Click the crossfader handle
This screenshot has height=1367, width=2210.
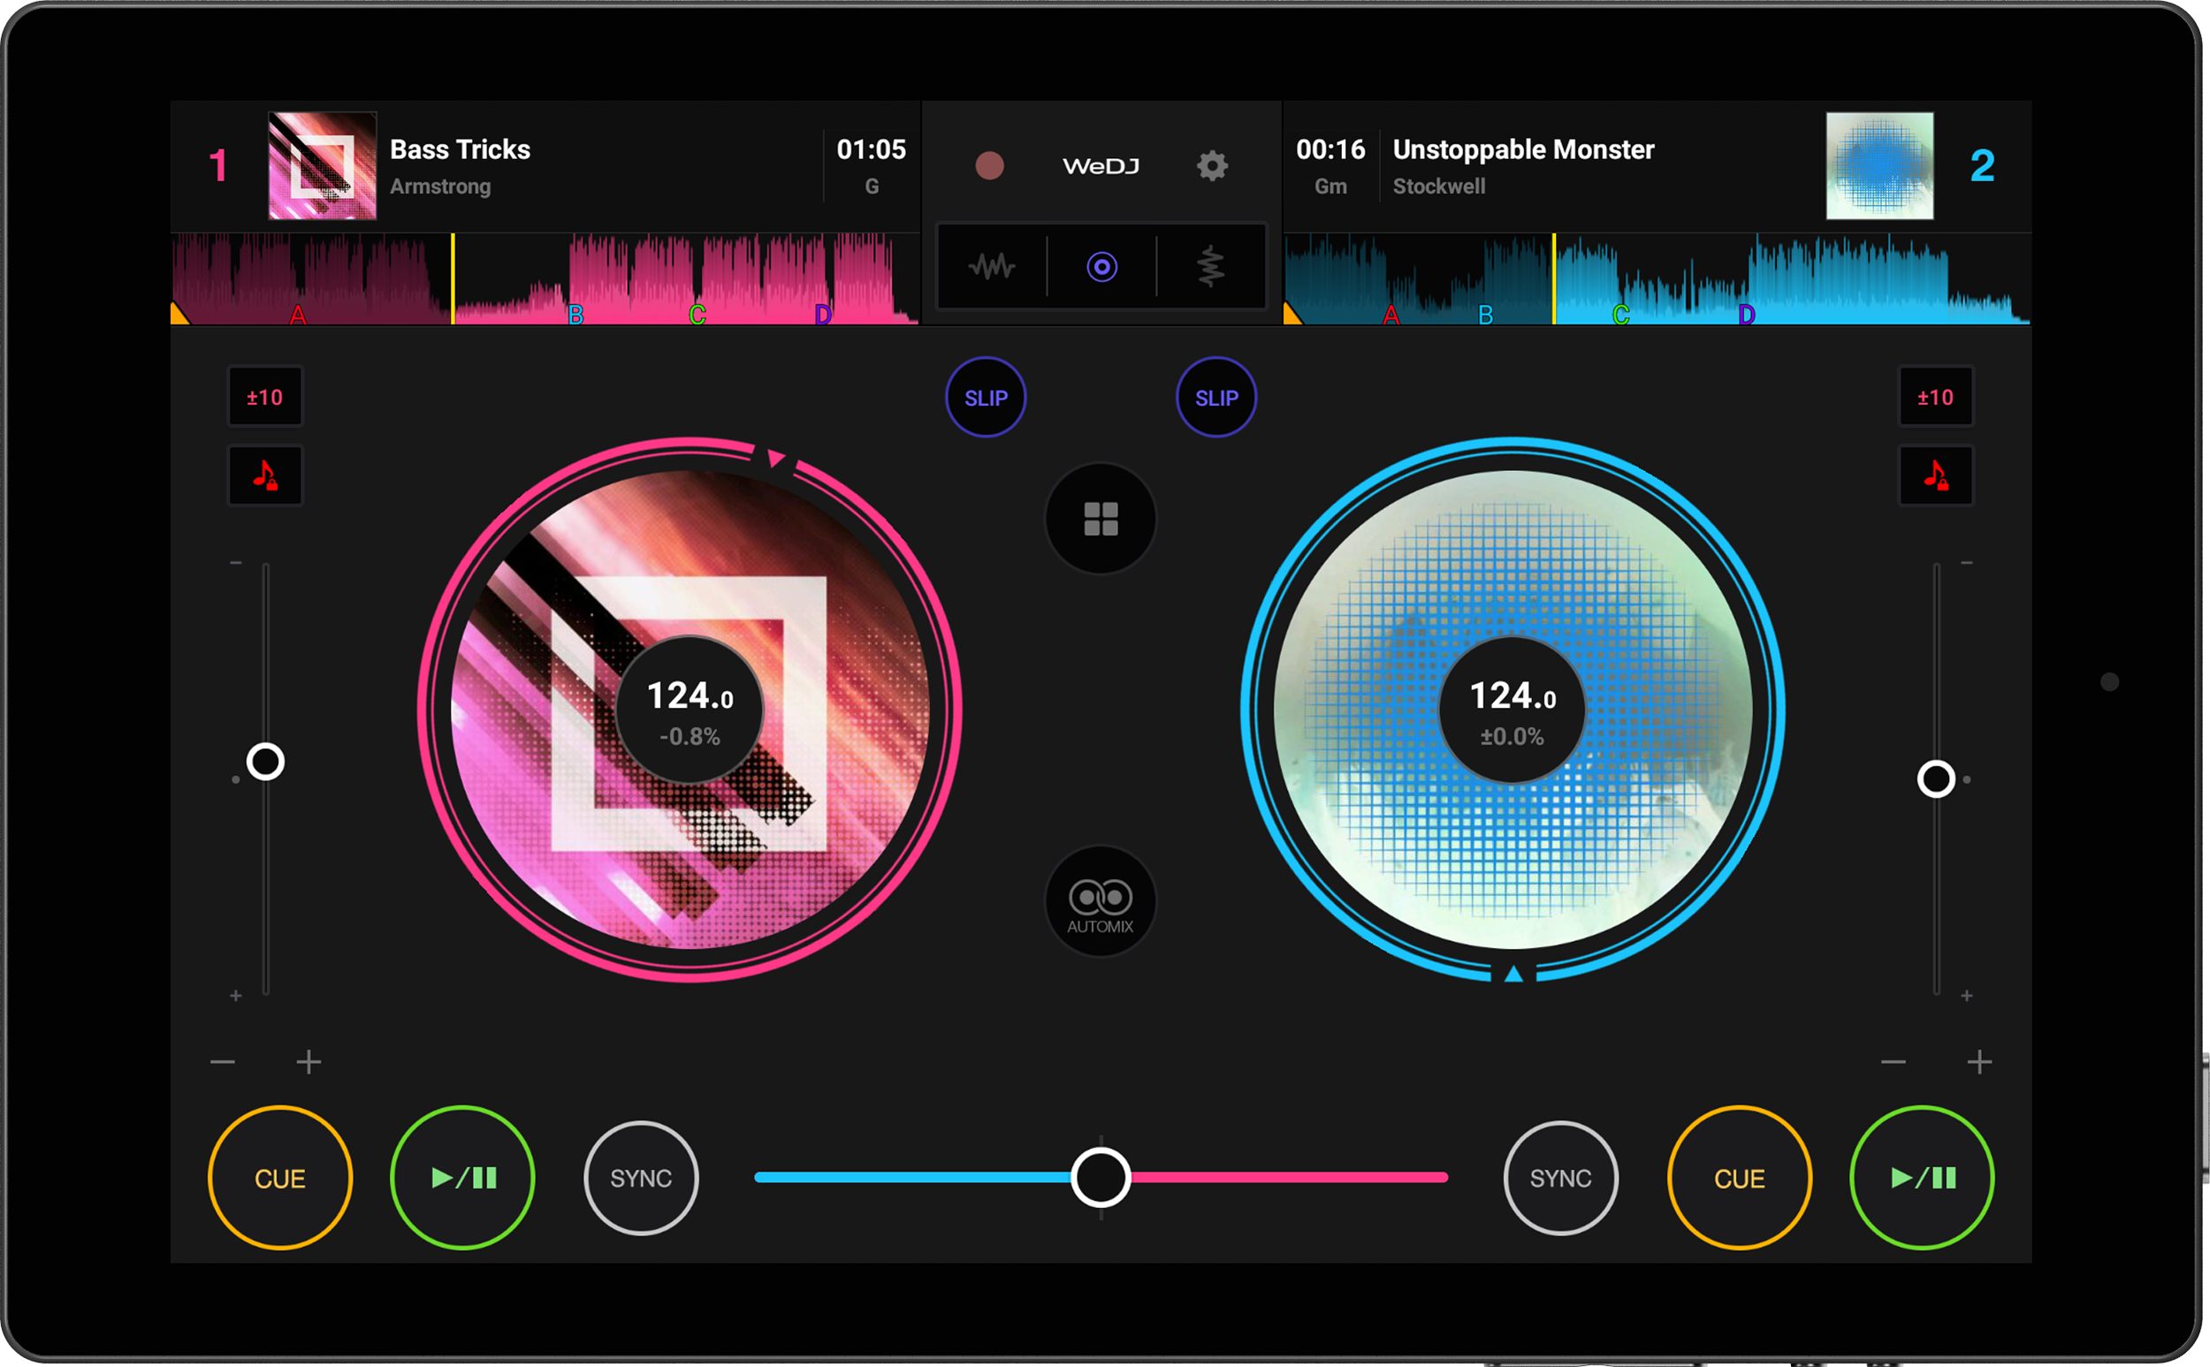click(x=1101, y=1177)
